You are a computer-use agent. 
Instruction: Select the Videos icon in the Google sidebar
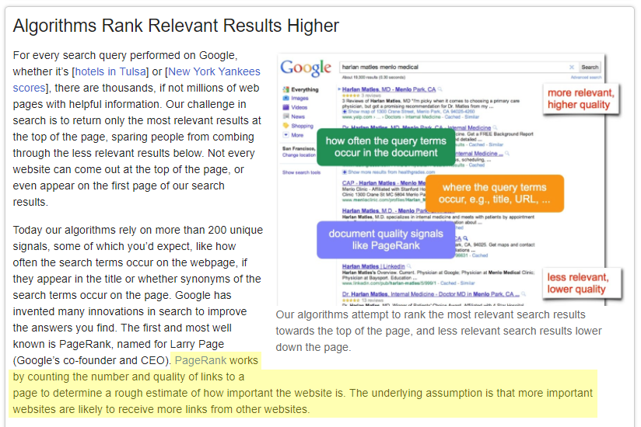pos(285,107)
